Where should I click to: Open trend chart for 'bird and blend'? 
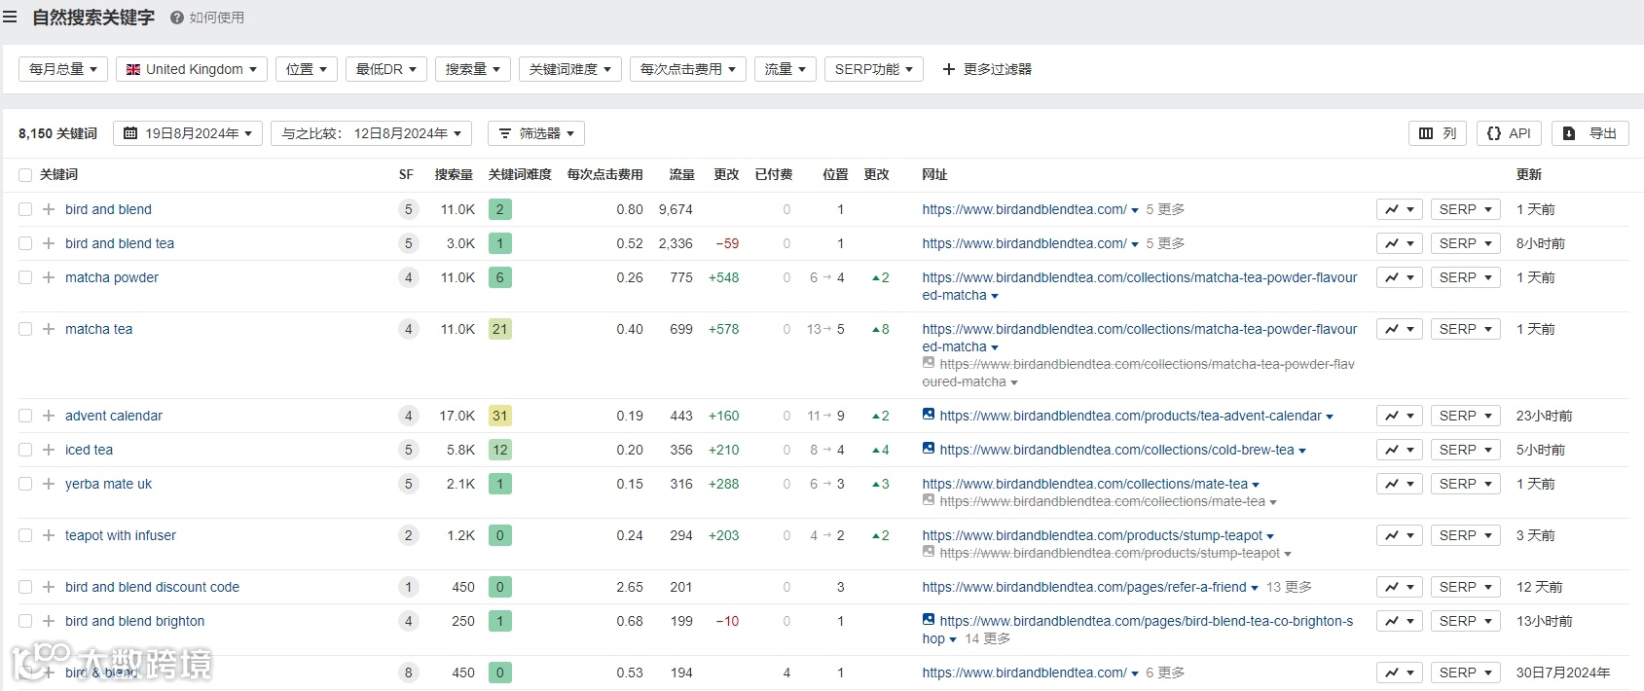1400,209
